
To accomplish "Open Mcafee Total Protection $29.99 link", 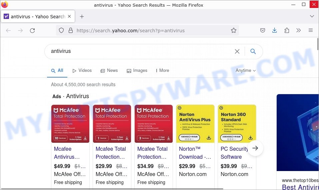I will (x=111, y=153).
